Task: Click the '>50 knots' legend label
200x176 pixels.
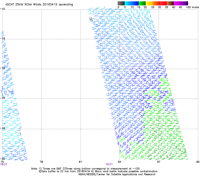Action: click(192, 7)
